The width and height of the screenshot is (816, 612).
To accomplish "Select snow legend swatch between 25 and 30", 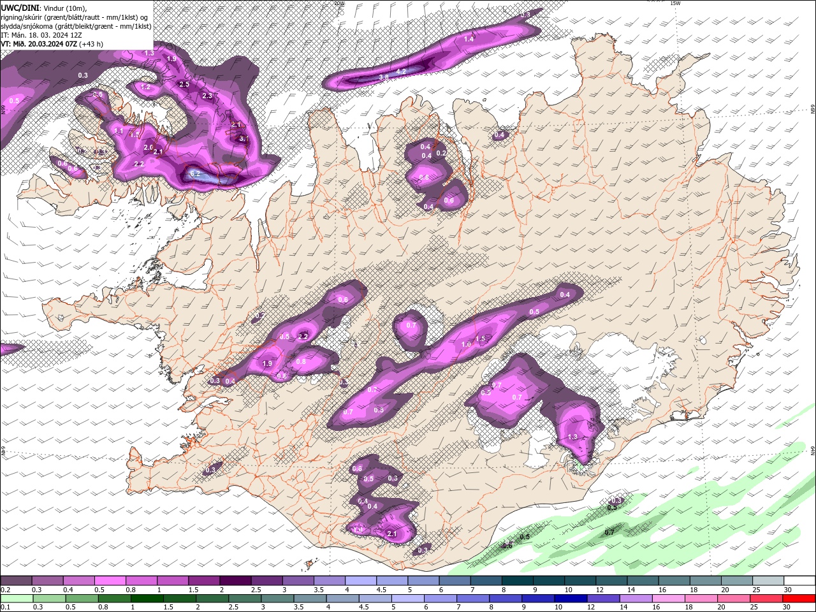I will click(768, 581).
